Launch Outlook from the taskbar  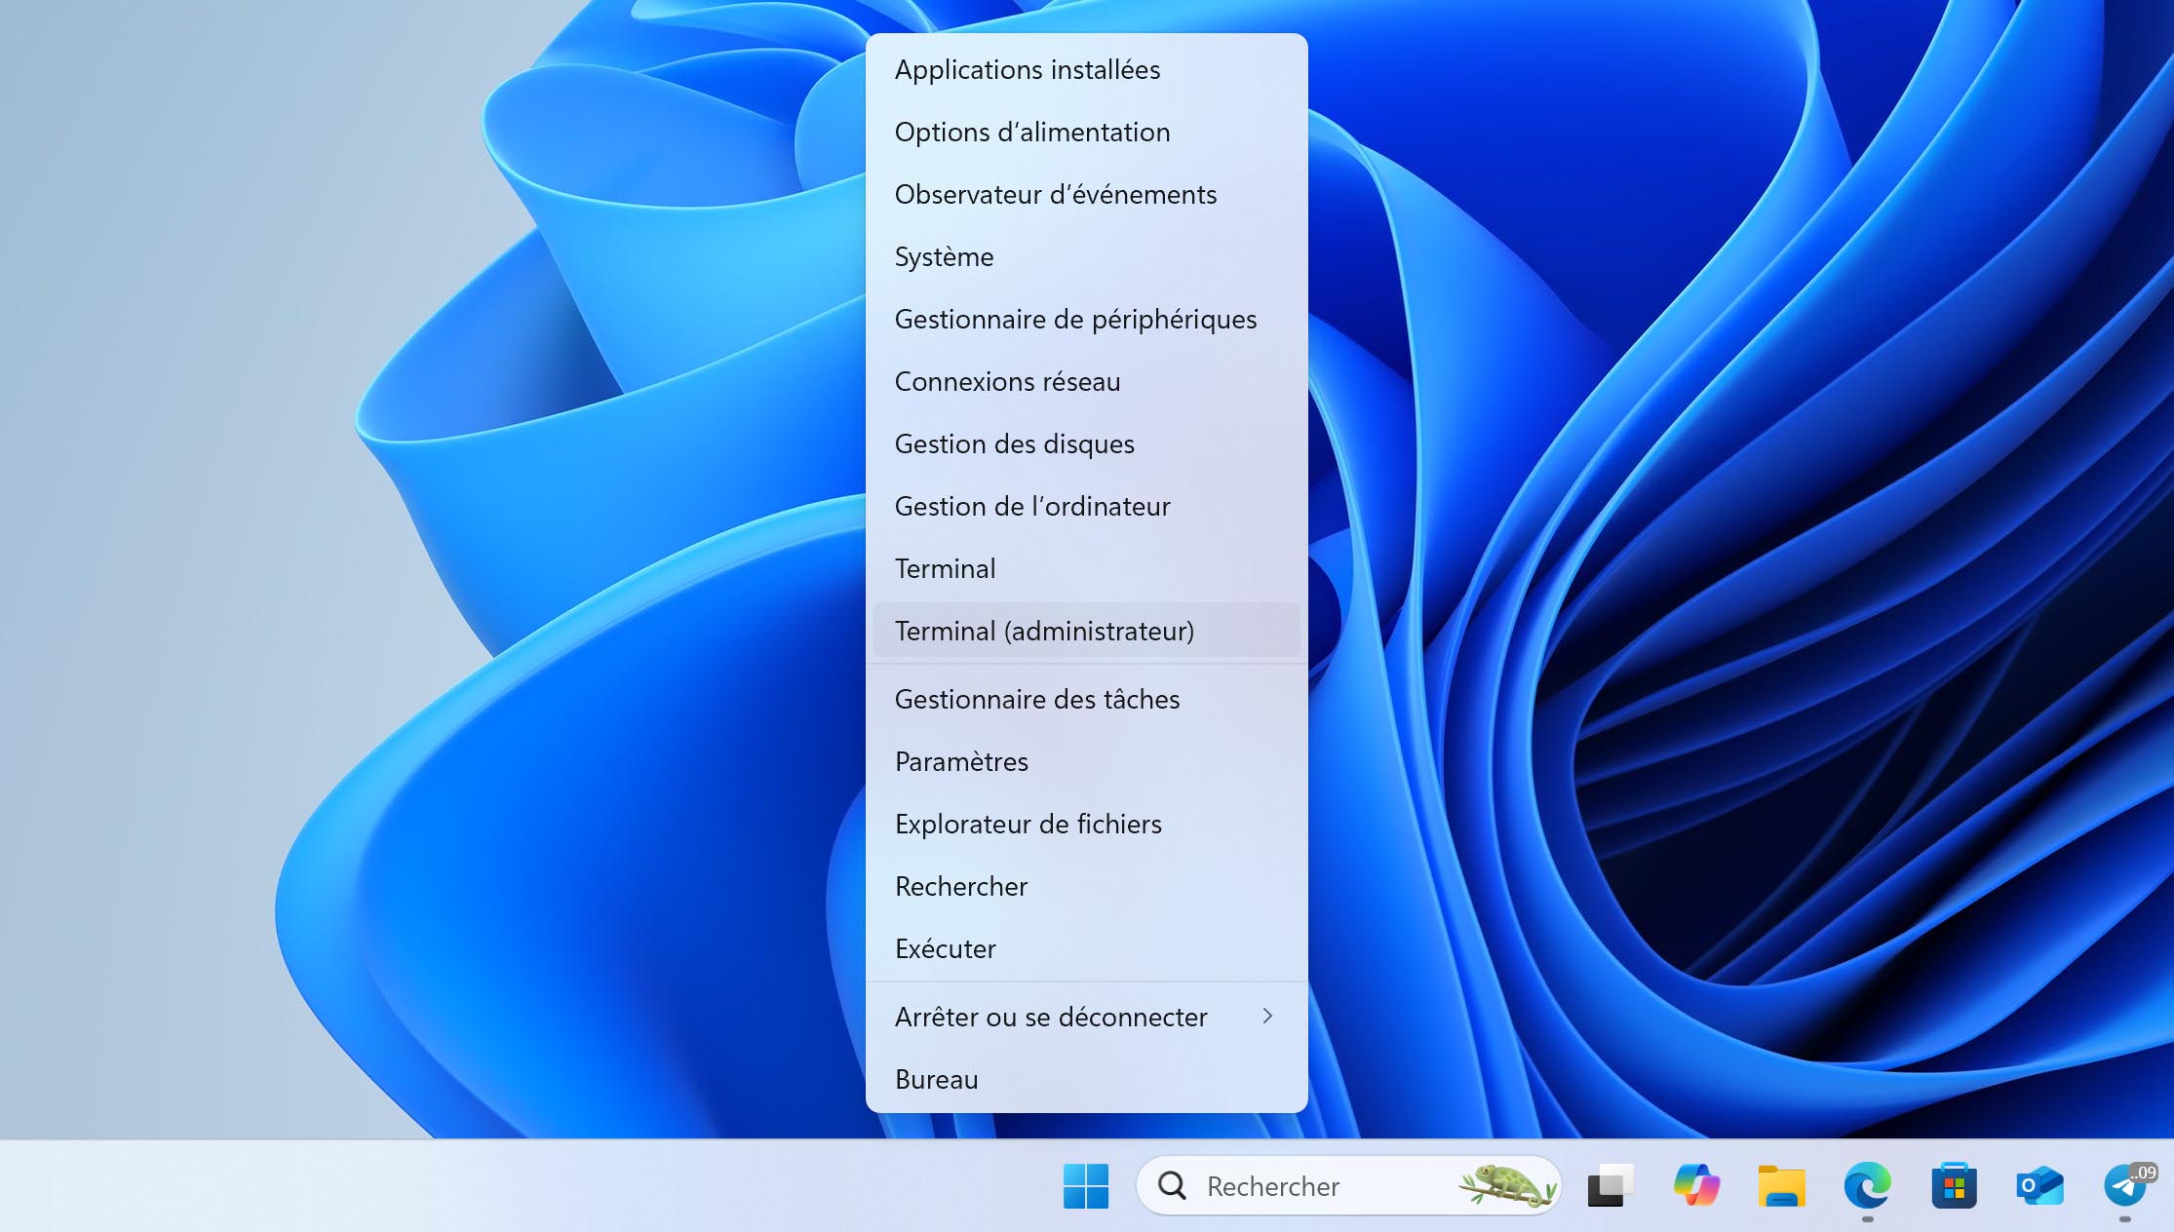pos(2039,1185)
